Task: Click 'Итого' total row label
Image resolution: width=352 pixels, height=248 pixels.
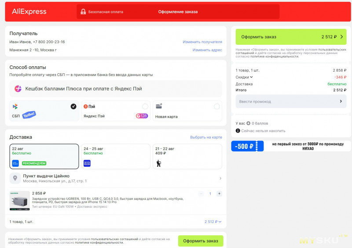Action: coord(241,90)
